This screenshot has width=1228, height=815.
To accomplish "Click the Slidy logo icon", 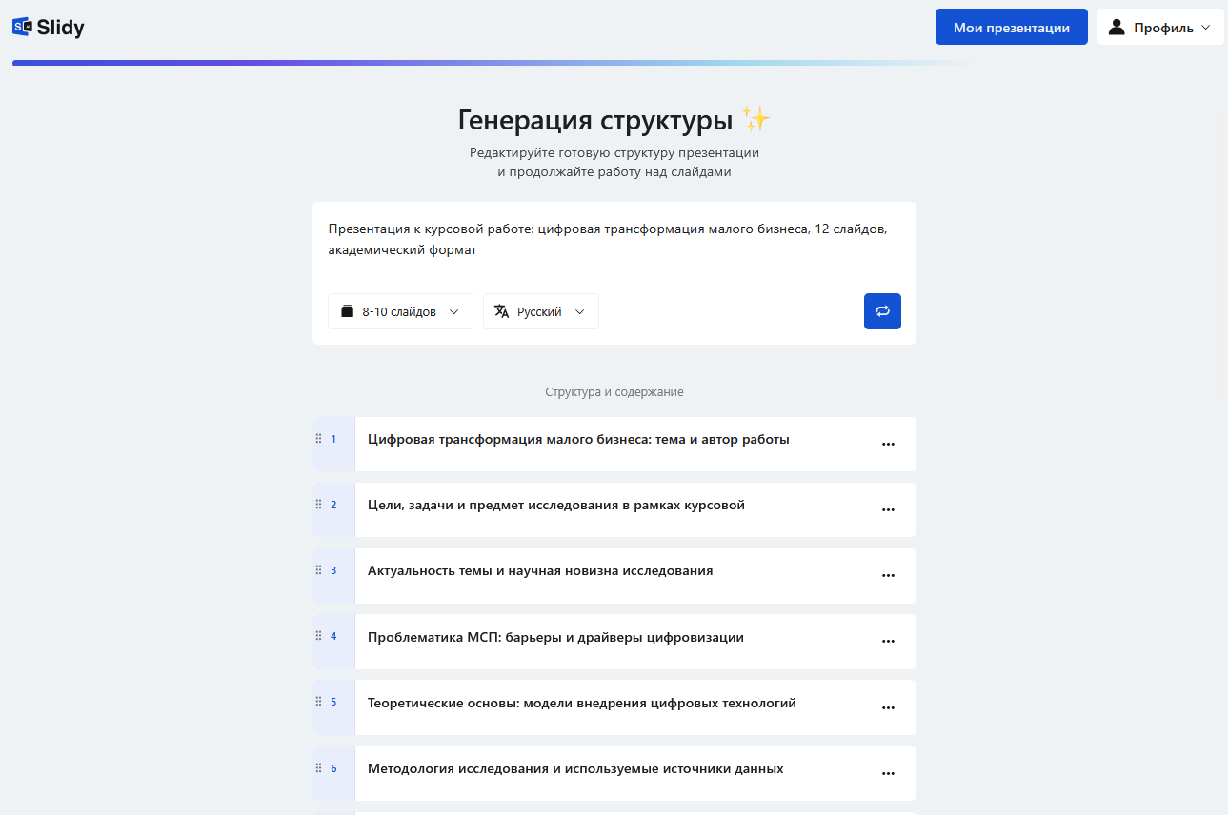I will [x=21, y=27].
